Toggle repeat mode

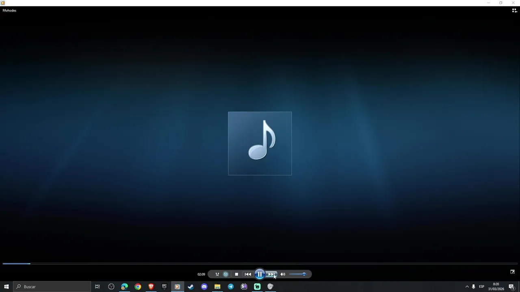[x=226, y=274]
